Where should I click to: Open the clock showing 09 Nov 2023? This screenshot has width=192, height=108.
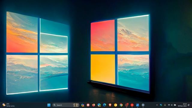pyautogui.click(x=182, y=105)
